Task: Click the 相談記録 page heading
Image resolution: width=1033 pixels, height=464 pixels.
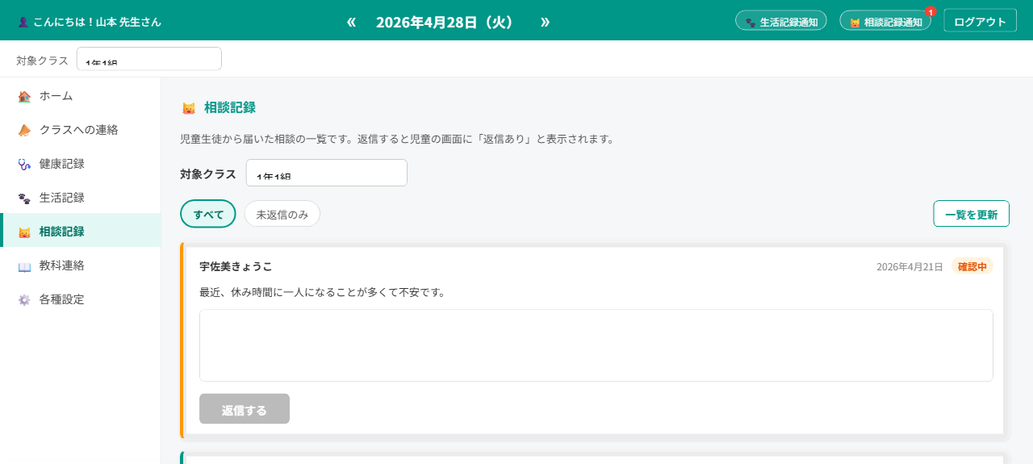Action: [x=230, y=107]
